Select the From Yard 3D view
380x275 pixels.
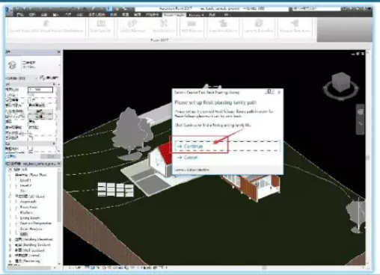28,207
